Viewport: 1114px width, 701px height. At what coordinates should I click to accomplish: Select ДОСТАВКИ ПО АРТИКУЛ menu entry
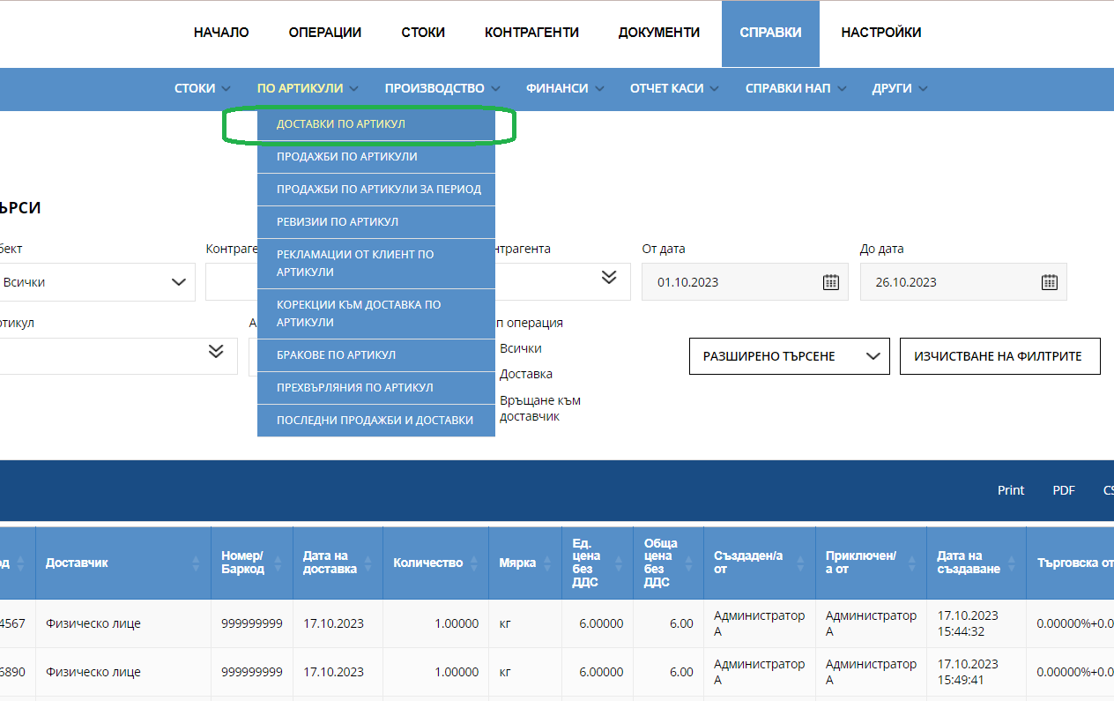376,124
